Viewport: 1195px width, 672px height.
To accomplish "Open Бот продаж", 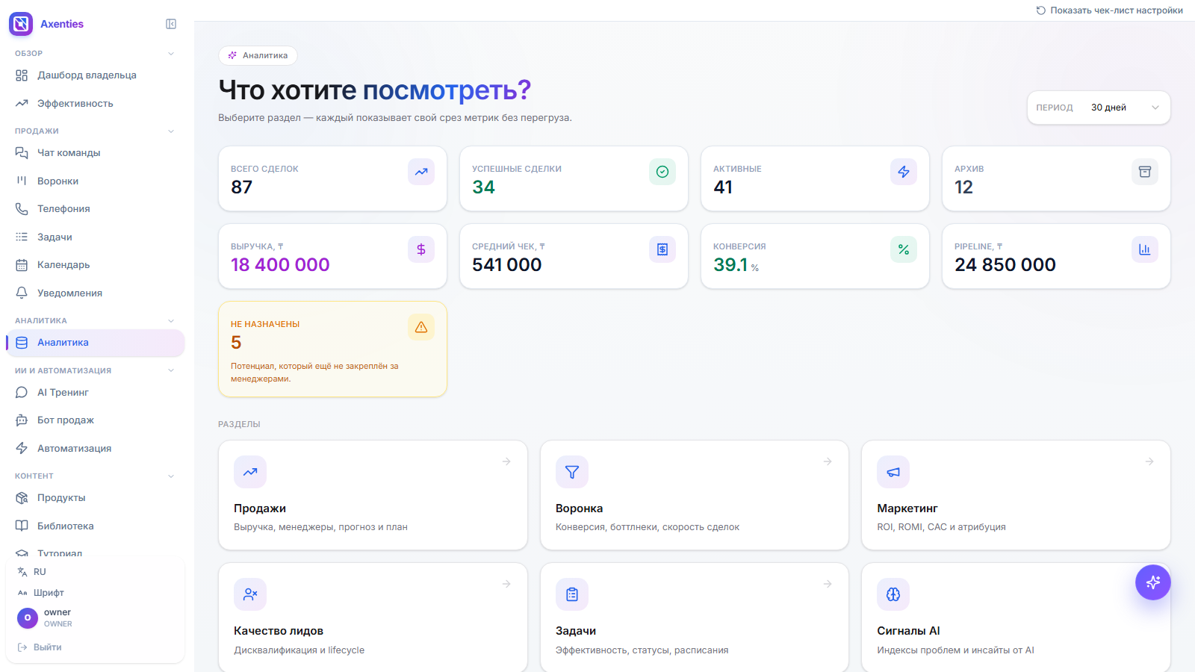I will click(95, 420).
